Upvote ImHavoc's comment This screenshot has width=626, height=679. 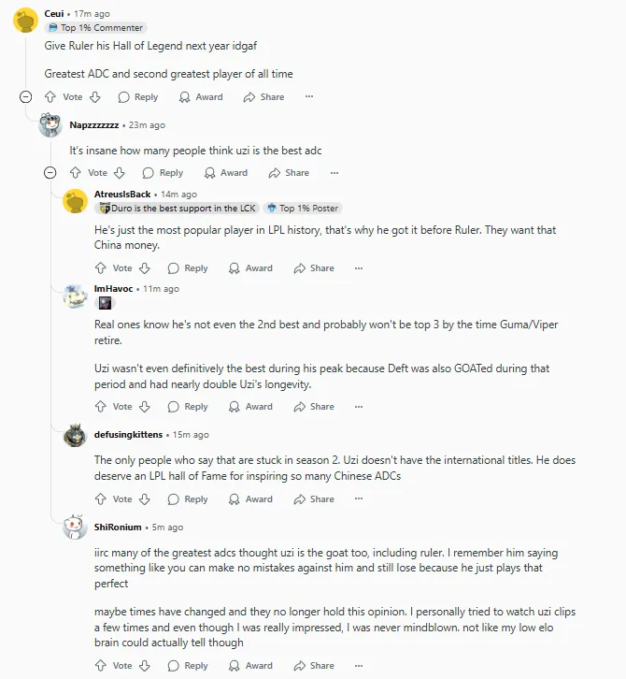(x=101, y=407)
